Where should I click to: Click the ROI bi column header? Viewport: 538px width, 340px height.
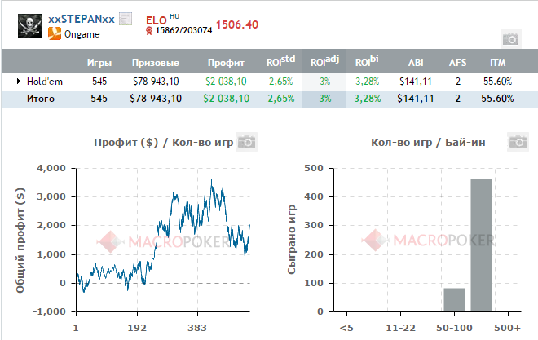tap(368, 62)
